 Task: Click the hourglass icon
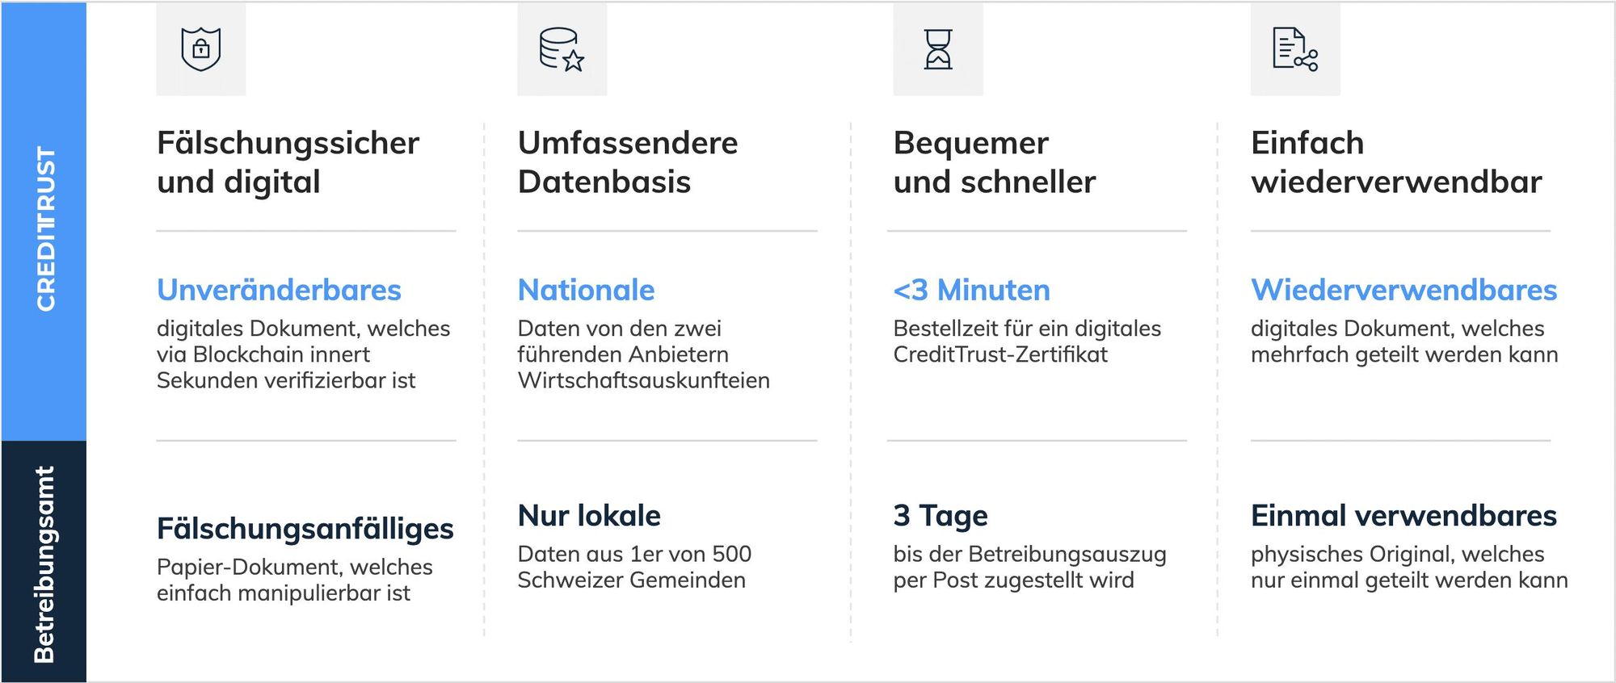[938, 49]
